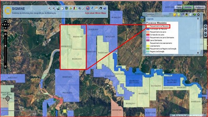The width and height of the screenshot is (208, 117).
Task: Click the Legenda tab header
Action: pos(150,19)
